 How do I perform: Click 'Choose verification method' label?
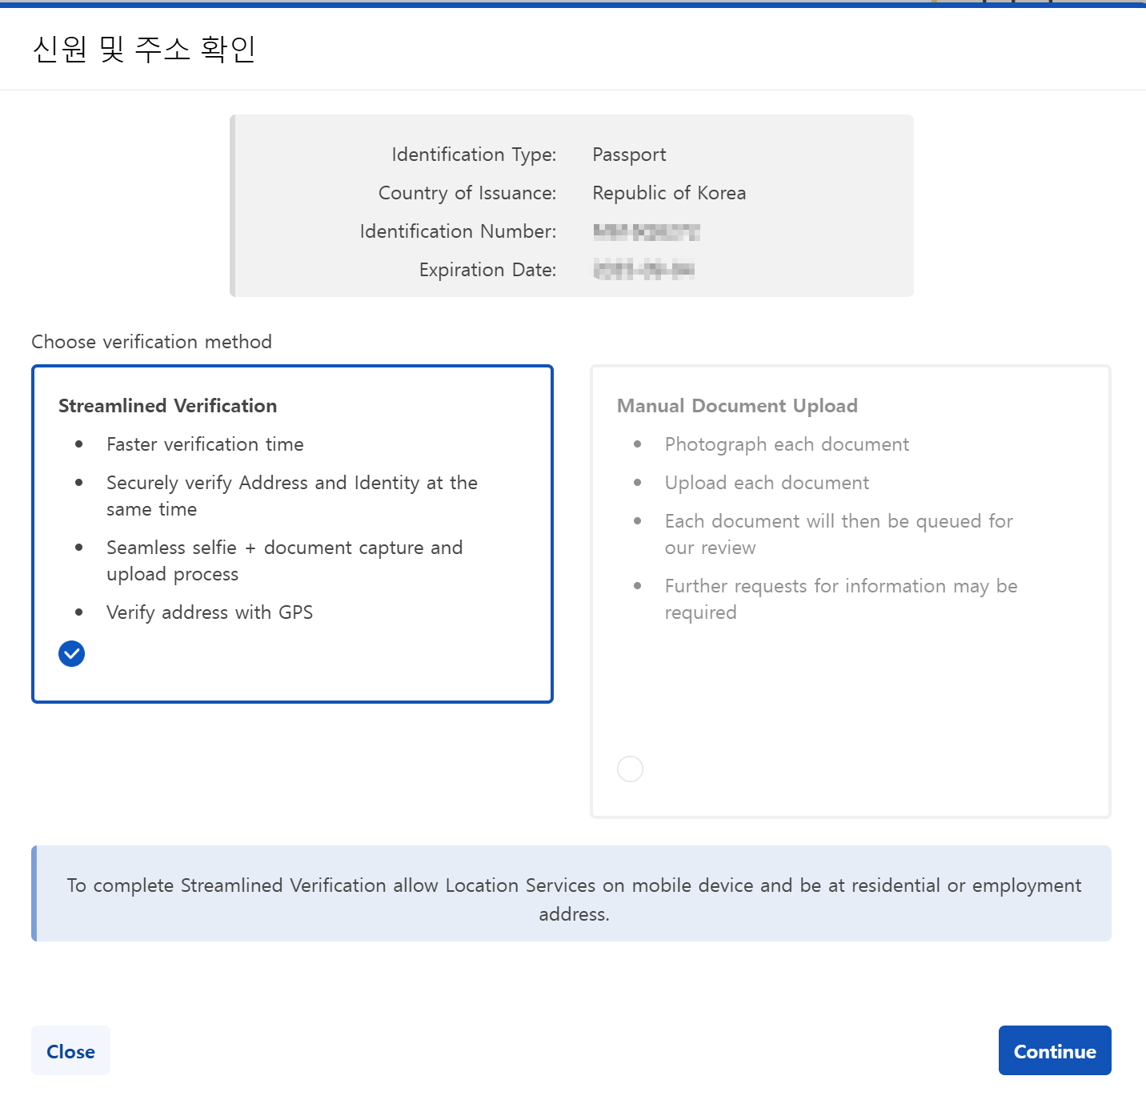[152, 342]
